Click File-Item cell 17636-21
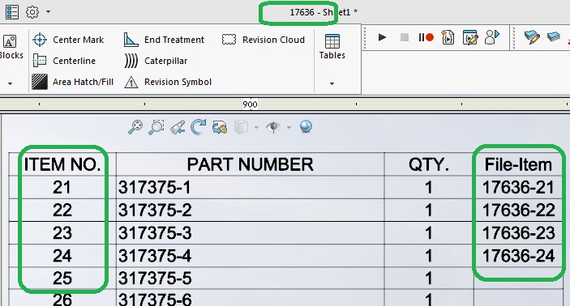 tap(518, 187)
